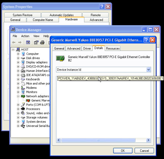Switch to the Resources tab

point(113,48)
